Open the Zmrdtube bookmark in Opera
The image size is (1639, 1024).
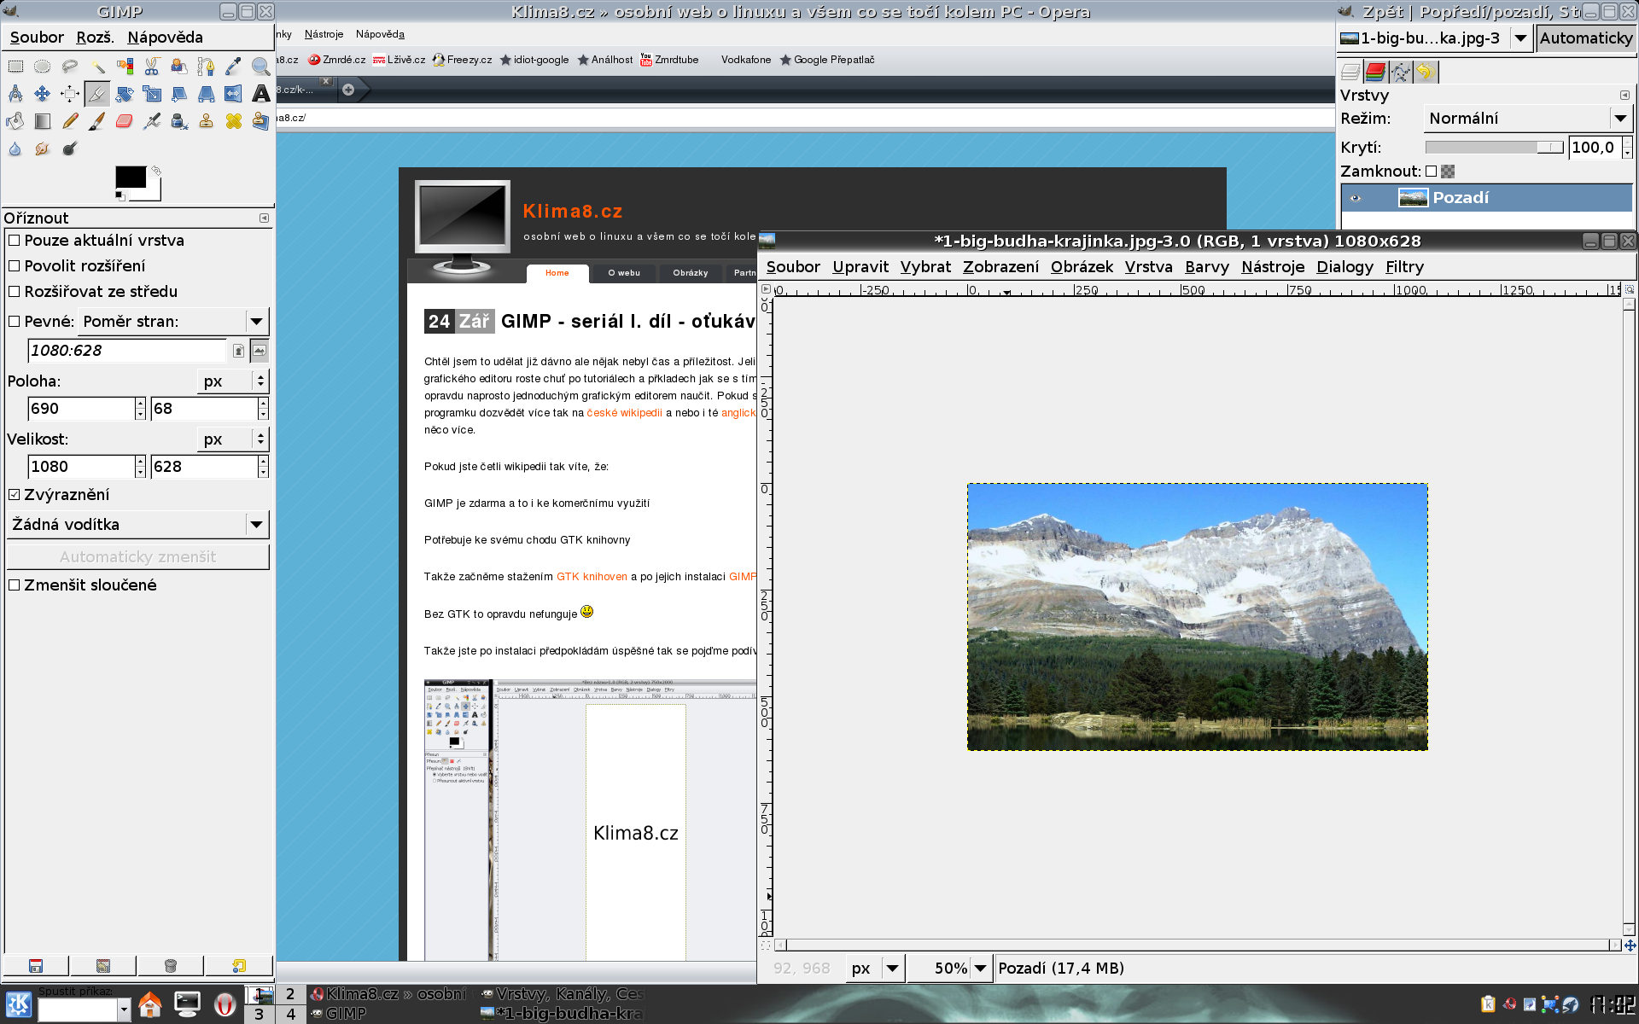point(669,60)
